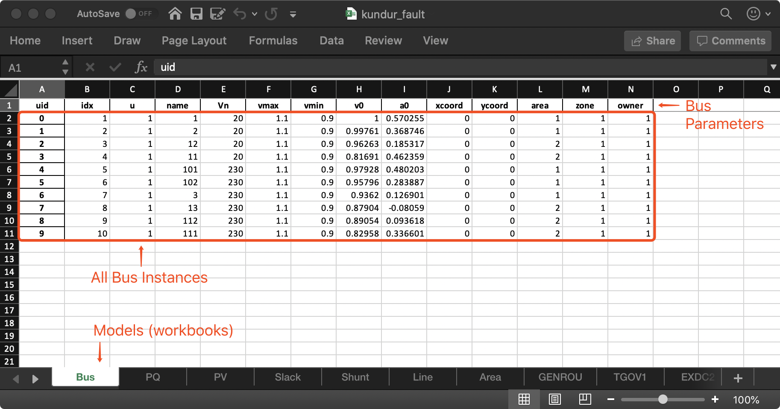The height and width of the screenshot is (409, 780).
Task: Select row 6 header
Action: 9,169
